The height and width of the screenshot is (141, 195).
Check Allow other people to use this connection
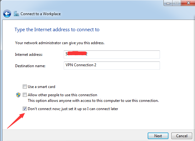click(25, 95)
